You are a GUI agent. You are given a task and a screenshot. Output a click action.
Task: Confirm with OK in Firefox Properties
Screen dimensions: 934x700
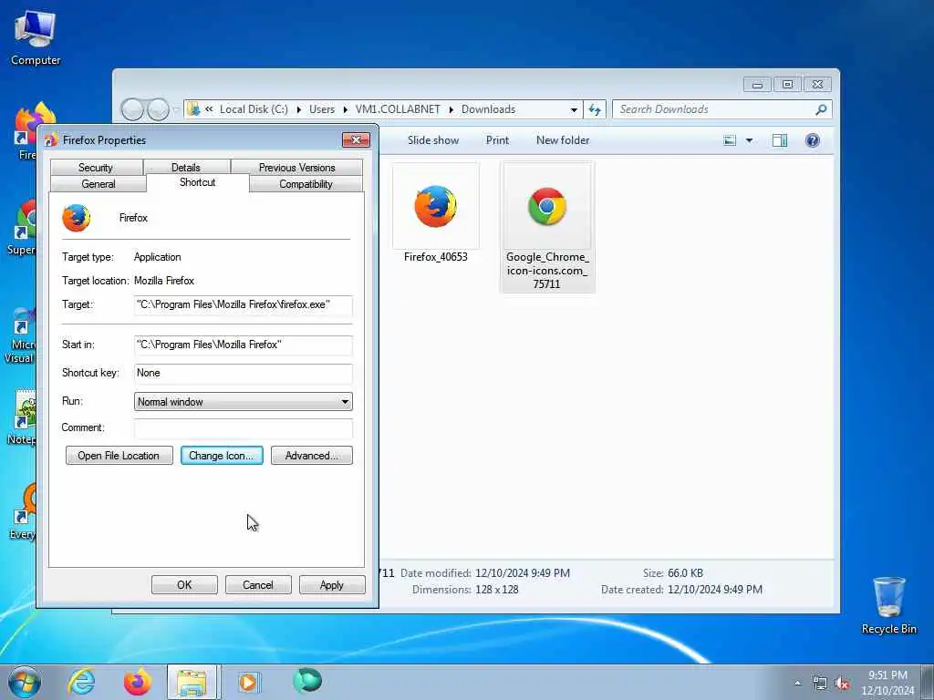[184, 585]
